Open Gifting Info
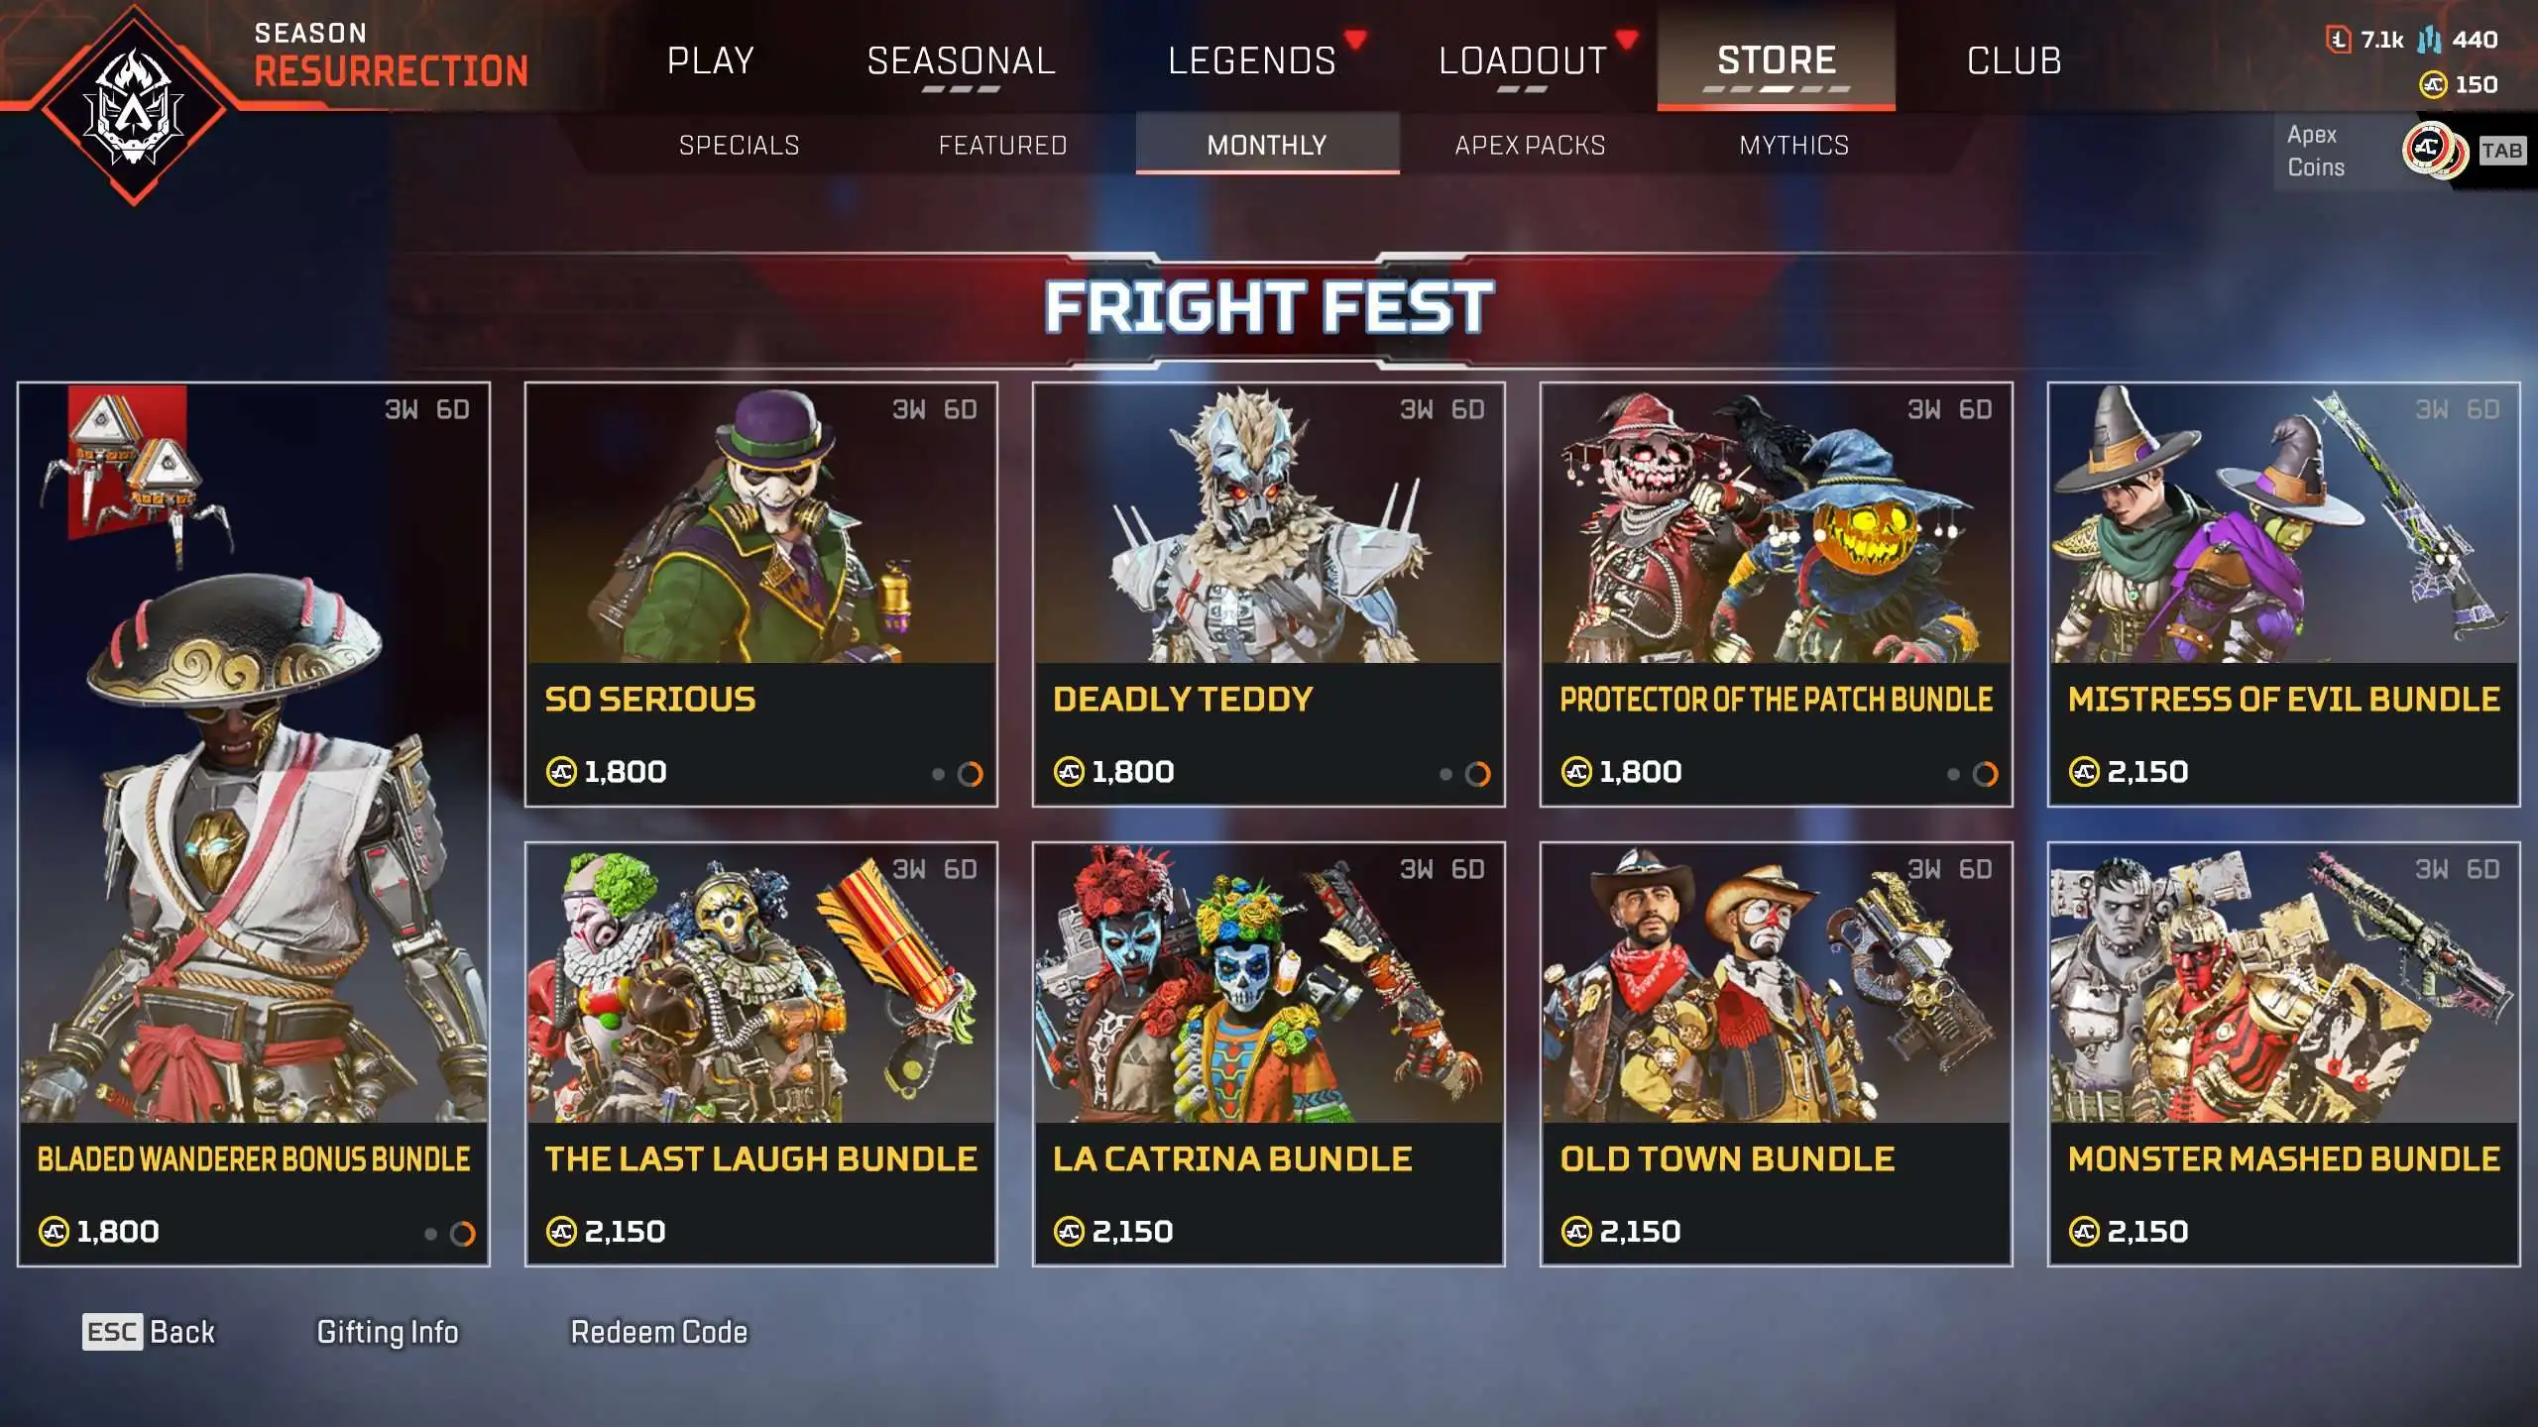Screen dimensions: 2538x1427 (x=388, y=1332)
